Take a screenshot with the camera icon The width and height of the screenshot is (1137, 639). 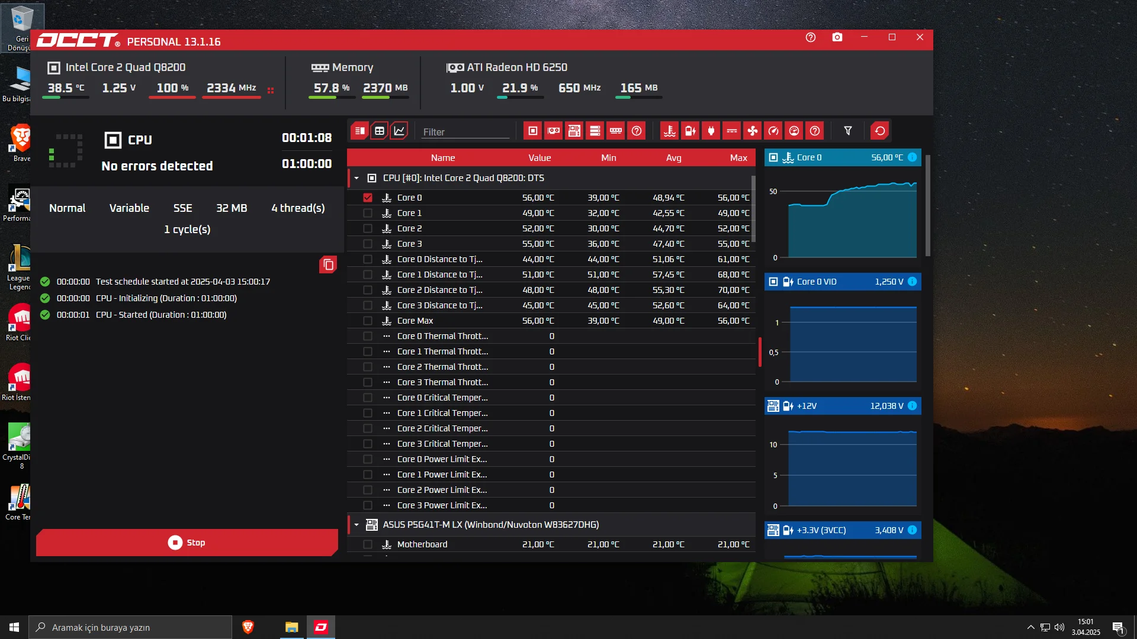tap(837, 37)
